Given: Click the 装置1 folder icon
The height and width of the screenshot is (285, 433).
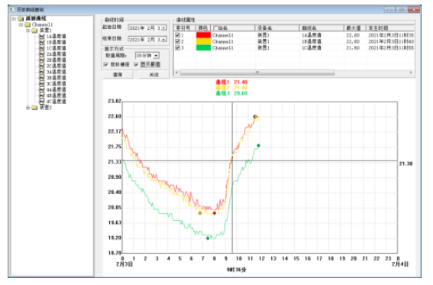Looking at the screenshot, I should coord(34,31).
